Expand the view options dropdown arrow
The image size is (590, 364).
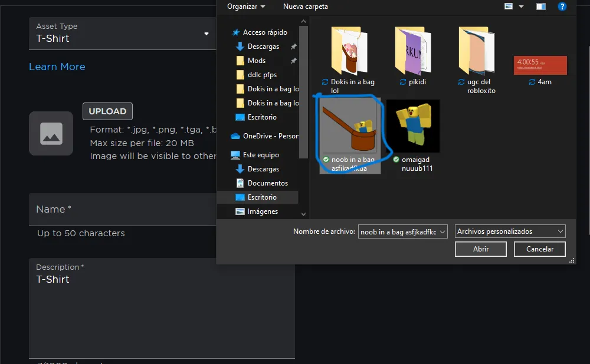tap(521, 6)
